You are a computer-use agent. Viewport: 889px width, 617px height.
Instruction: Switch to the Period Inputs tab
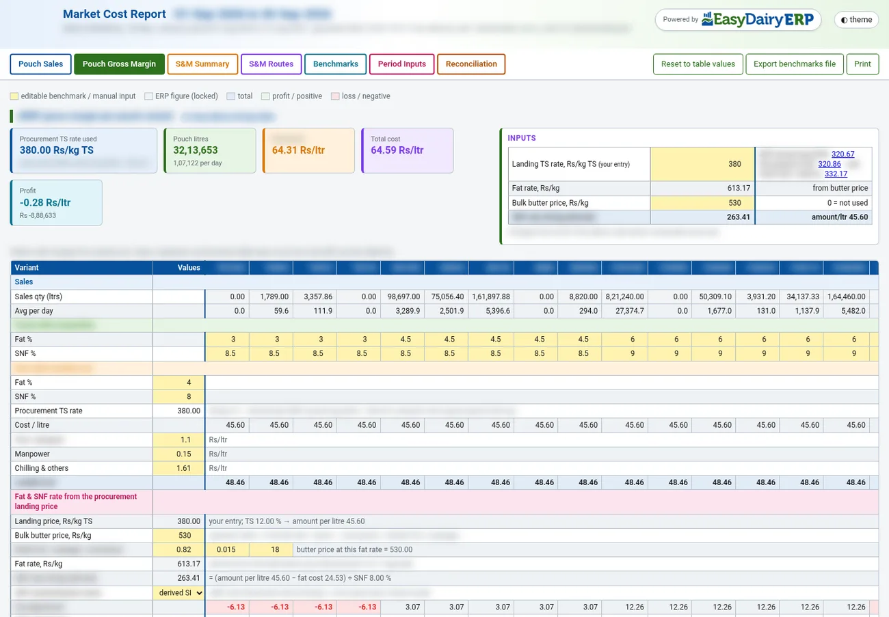pyautogui.click(x=402, y=64)
